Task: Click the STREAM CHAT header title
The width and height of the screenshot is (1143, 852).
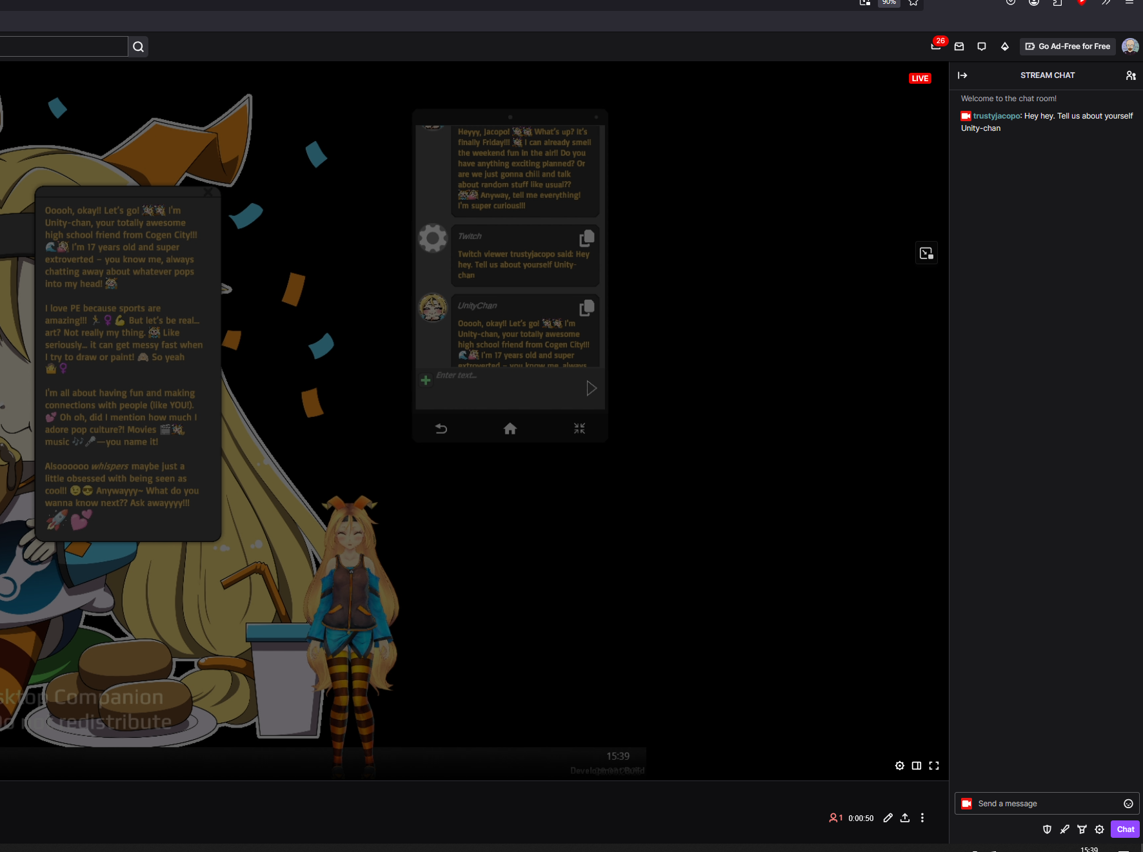Action: click(1048, 75)
